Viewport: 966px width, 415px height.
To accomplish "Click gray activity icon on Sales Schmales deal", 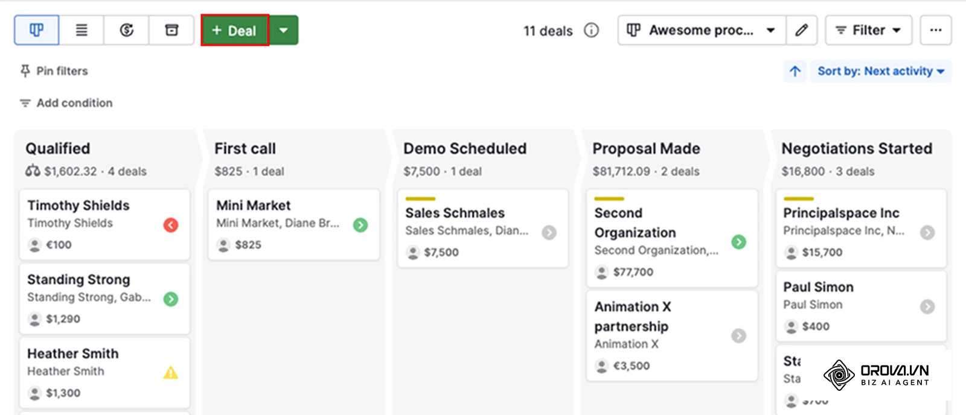I will [x=549, y=233].
